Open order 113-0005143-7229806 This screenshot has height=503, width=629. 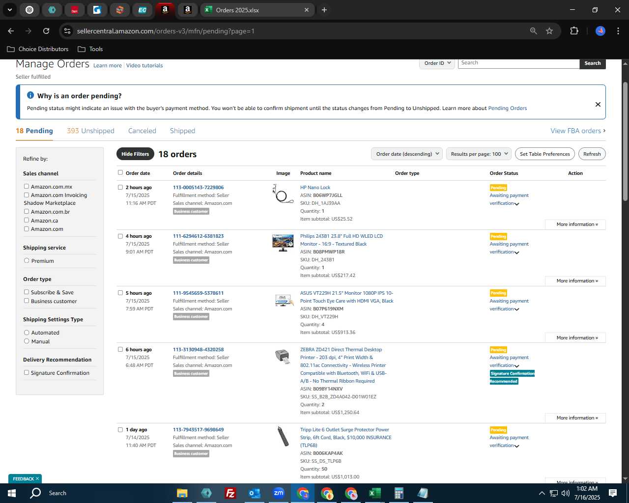(x=198, y=187)
